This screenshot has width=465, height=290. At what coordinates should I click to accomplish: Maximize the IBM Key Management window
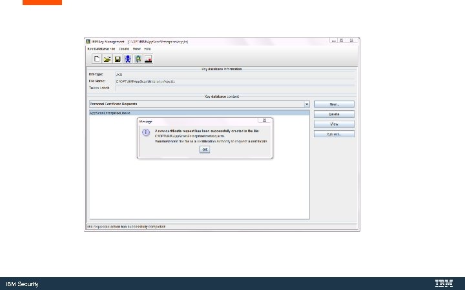coord(342,41)
